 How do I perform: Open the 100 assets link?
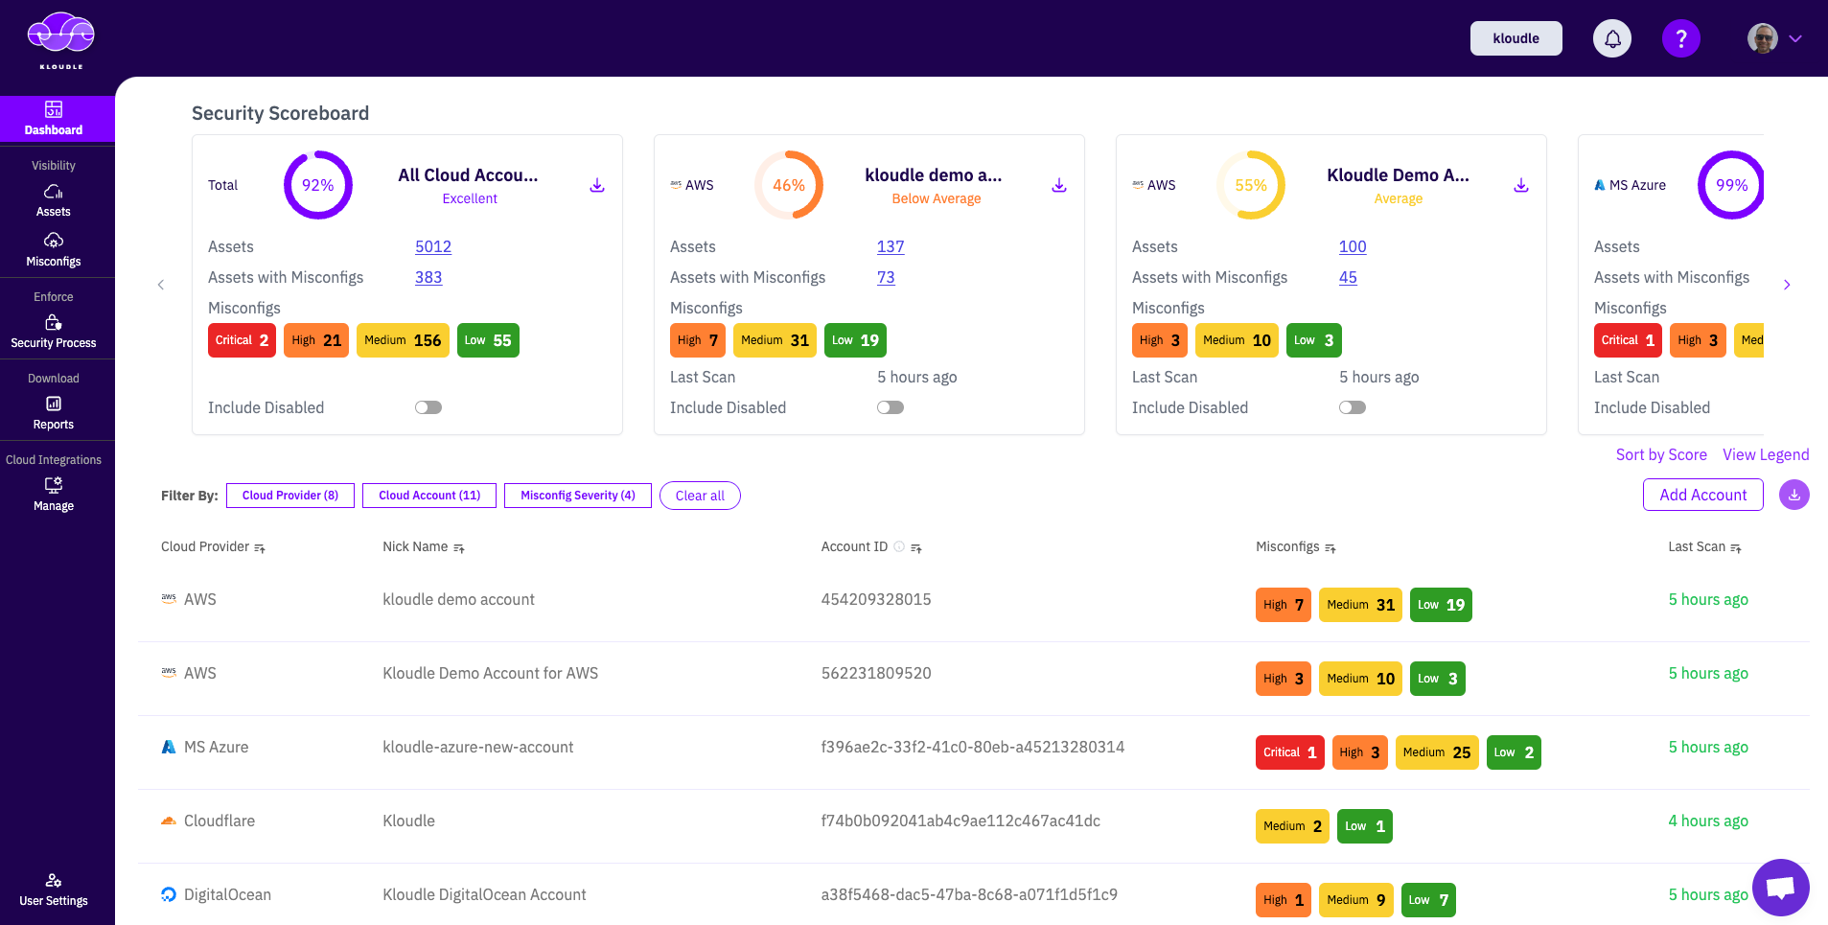click(1353, 246)
